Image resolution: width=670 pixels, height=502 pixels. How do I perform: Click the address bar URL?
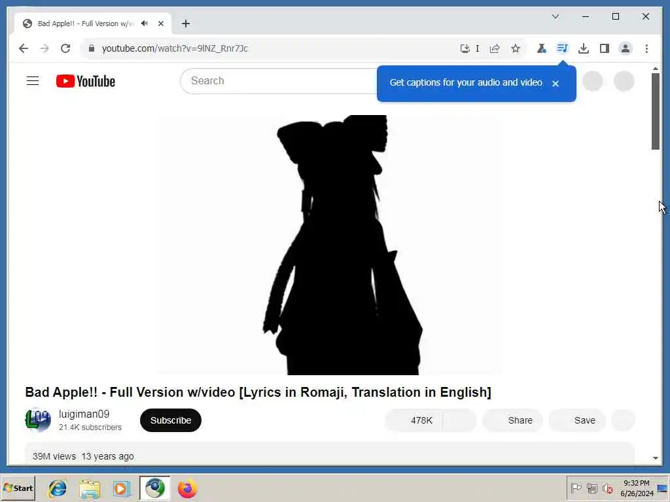pyautogui.click(x=175, y=48)
